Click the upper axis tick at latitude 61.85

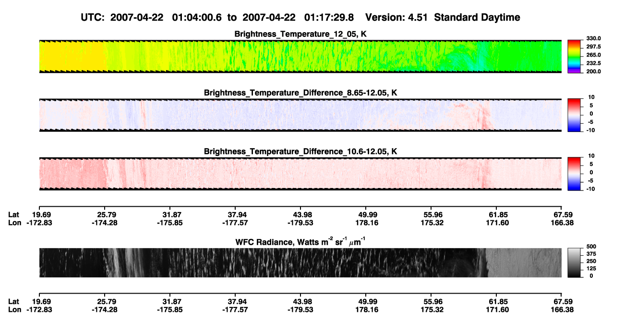[x=496, y=206]
